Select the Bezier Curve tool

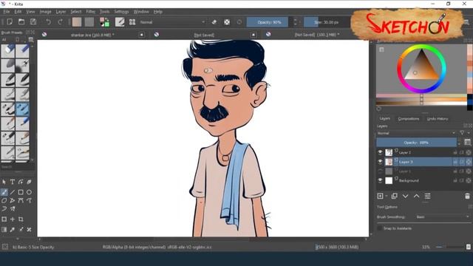21,200
